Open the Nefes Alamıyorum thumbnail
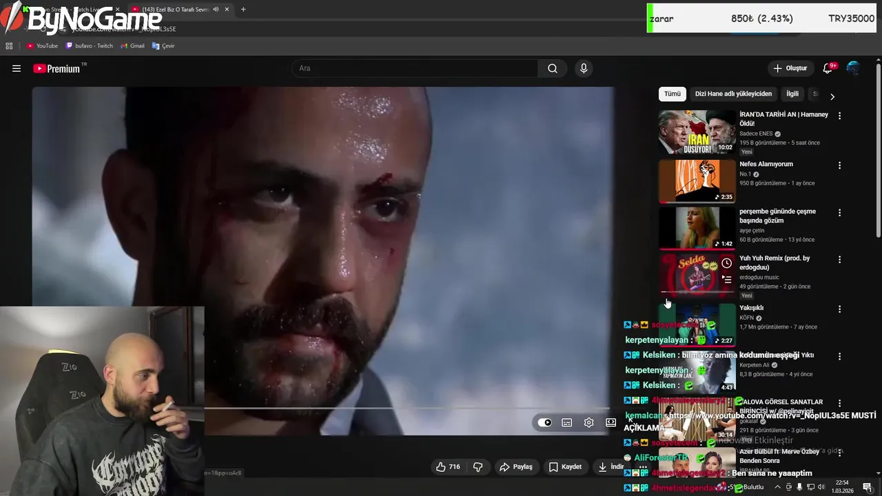 tap(697, 181)
